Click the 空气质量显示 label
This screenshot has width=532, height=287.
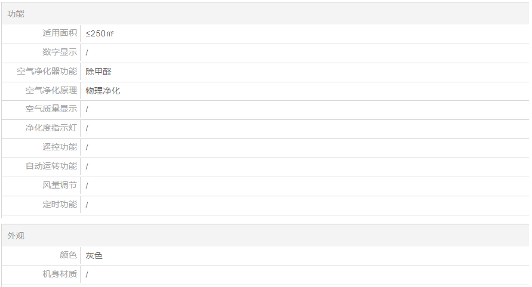point(51,109)
